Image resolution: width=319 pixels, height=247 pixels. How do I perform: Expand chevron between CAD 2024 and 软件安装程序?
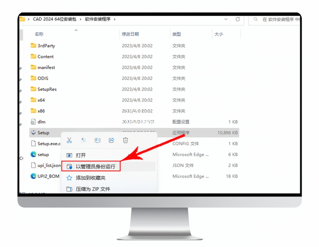(81, 19)
